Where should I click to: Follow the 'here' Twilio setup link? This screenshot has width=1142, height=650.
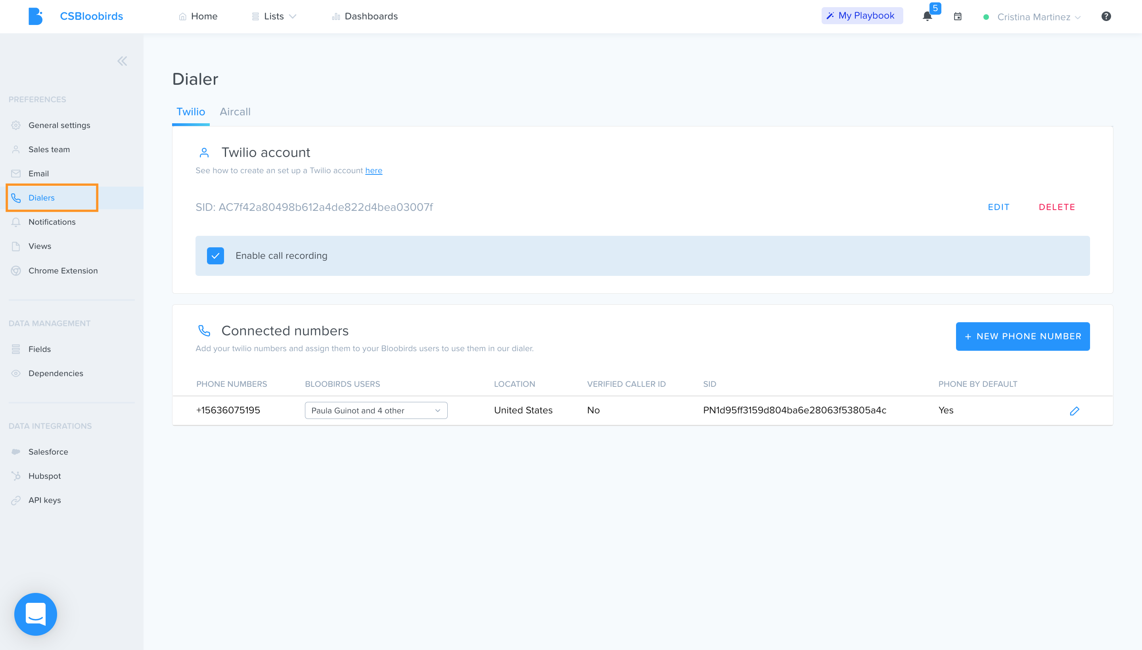coord(374,170)
